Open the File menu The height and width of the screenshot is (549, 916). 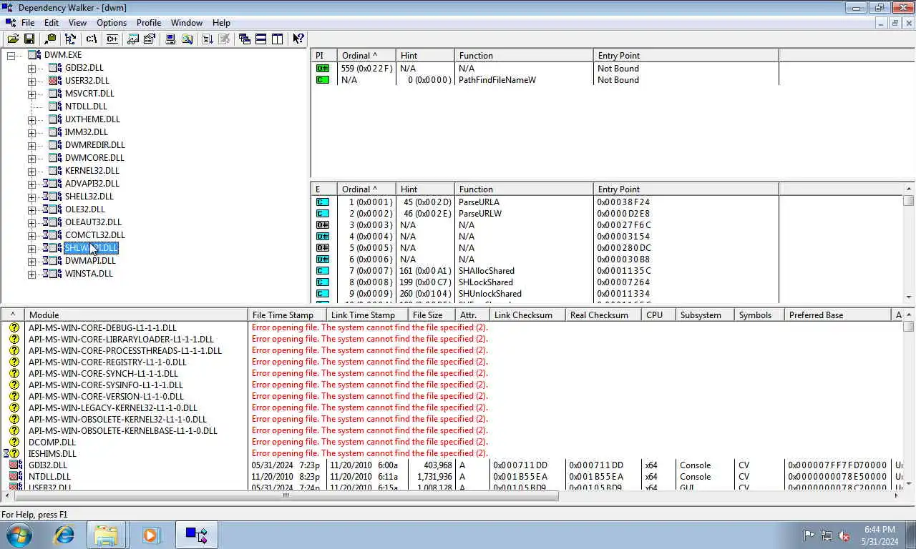pos(28,23)
